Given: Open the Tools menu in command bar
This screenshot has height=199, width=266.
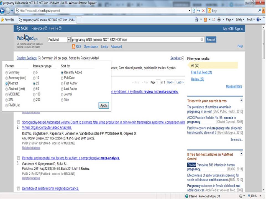Looking at the screenshot, I should [251, 19].
